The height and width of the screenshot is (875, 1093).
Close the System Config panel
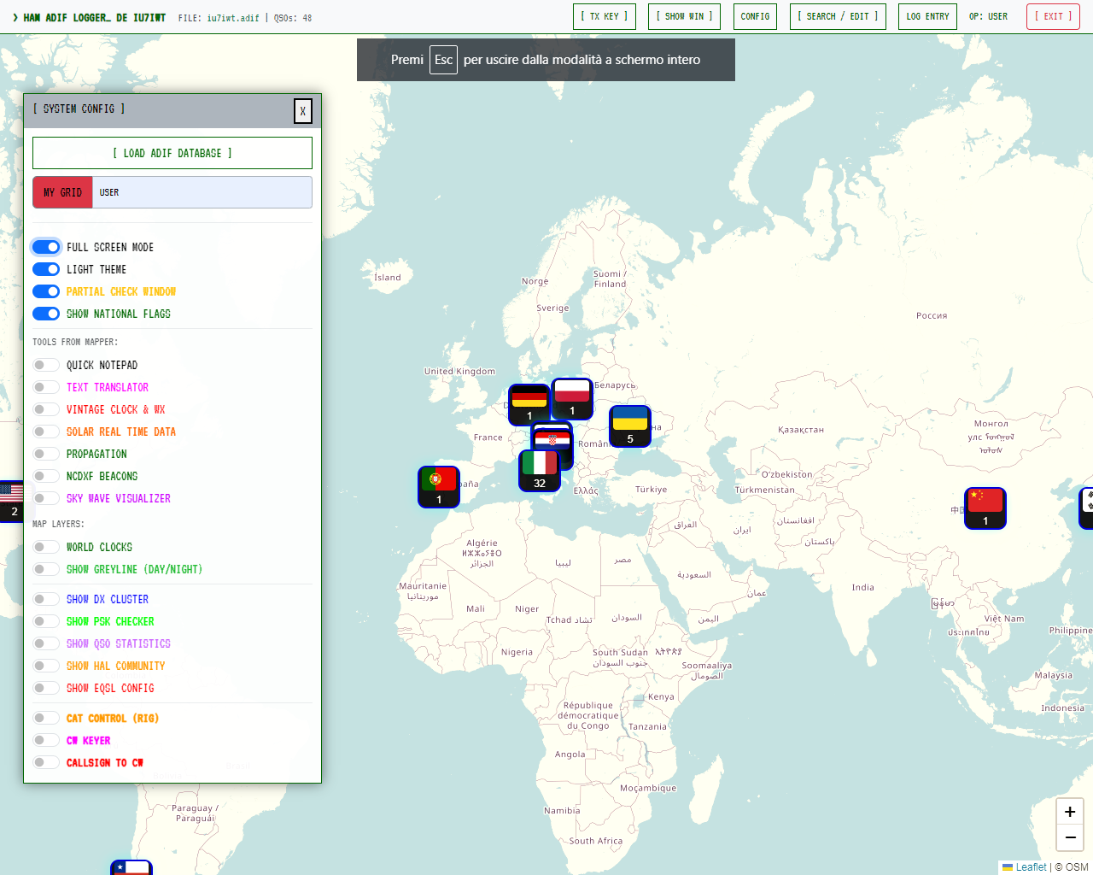pos(302,111)
